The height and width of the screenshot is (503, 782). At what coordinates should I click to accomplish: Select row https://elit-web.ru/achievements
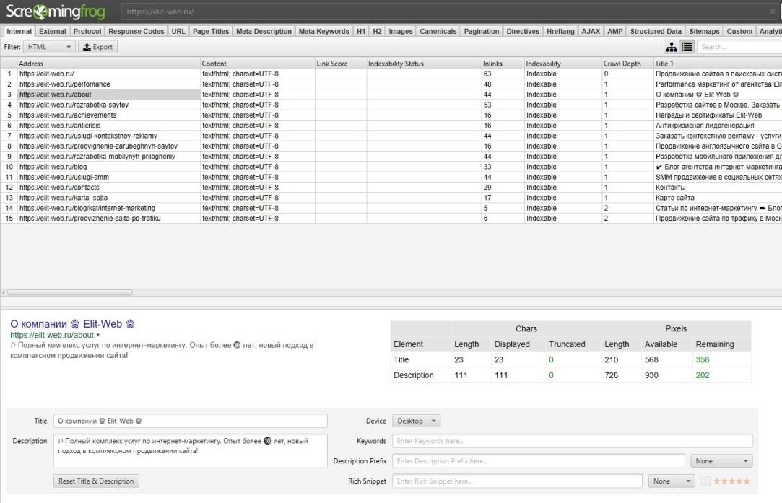tap(391, 115)
